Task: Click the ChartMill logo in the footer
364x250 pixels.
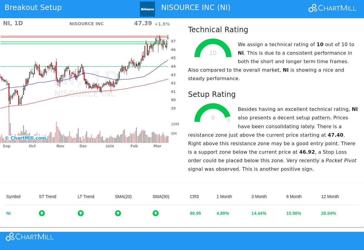Action: point(29,237)
